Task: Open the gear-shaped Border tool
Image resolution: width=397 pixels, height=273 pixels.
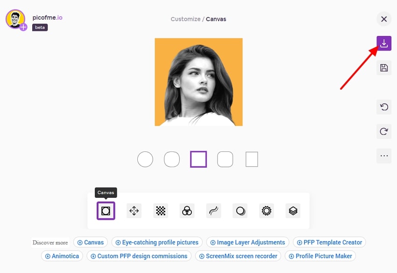Action: click(x=266, y=211)
